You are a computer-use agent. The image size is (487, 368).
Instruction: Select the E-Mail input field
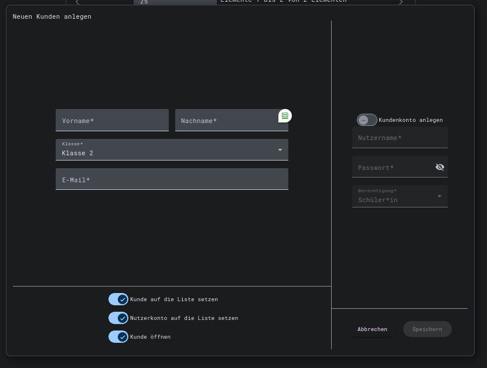[x=172, y=179]
